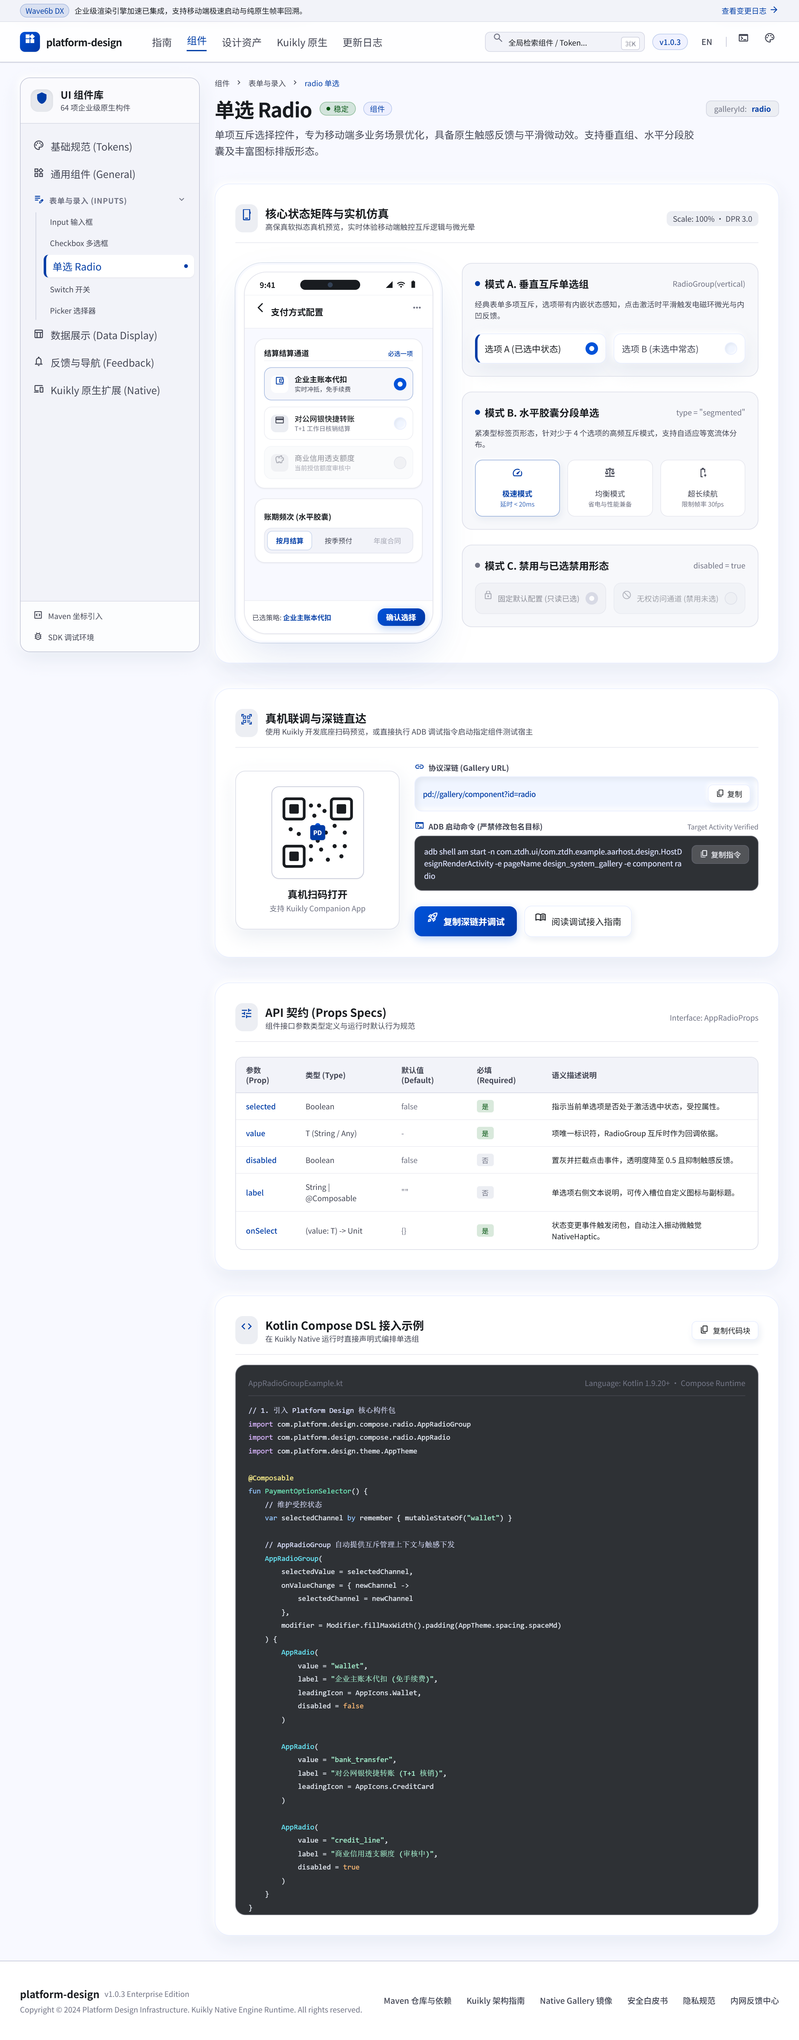The width and height of the screenshot is (799, 2040).
Task: Click the SDK 调试环境 bug icon
Action: tap(38, 637)
